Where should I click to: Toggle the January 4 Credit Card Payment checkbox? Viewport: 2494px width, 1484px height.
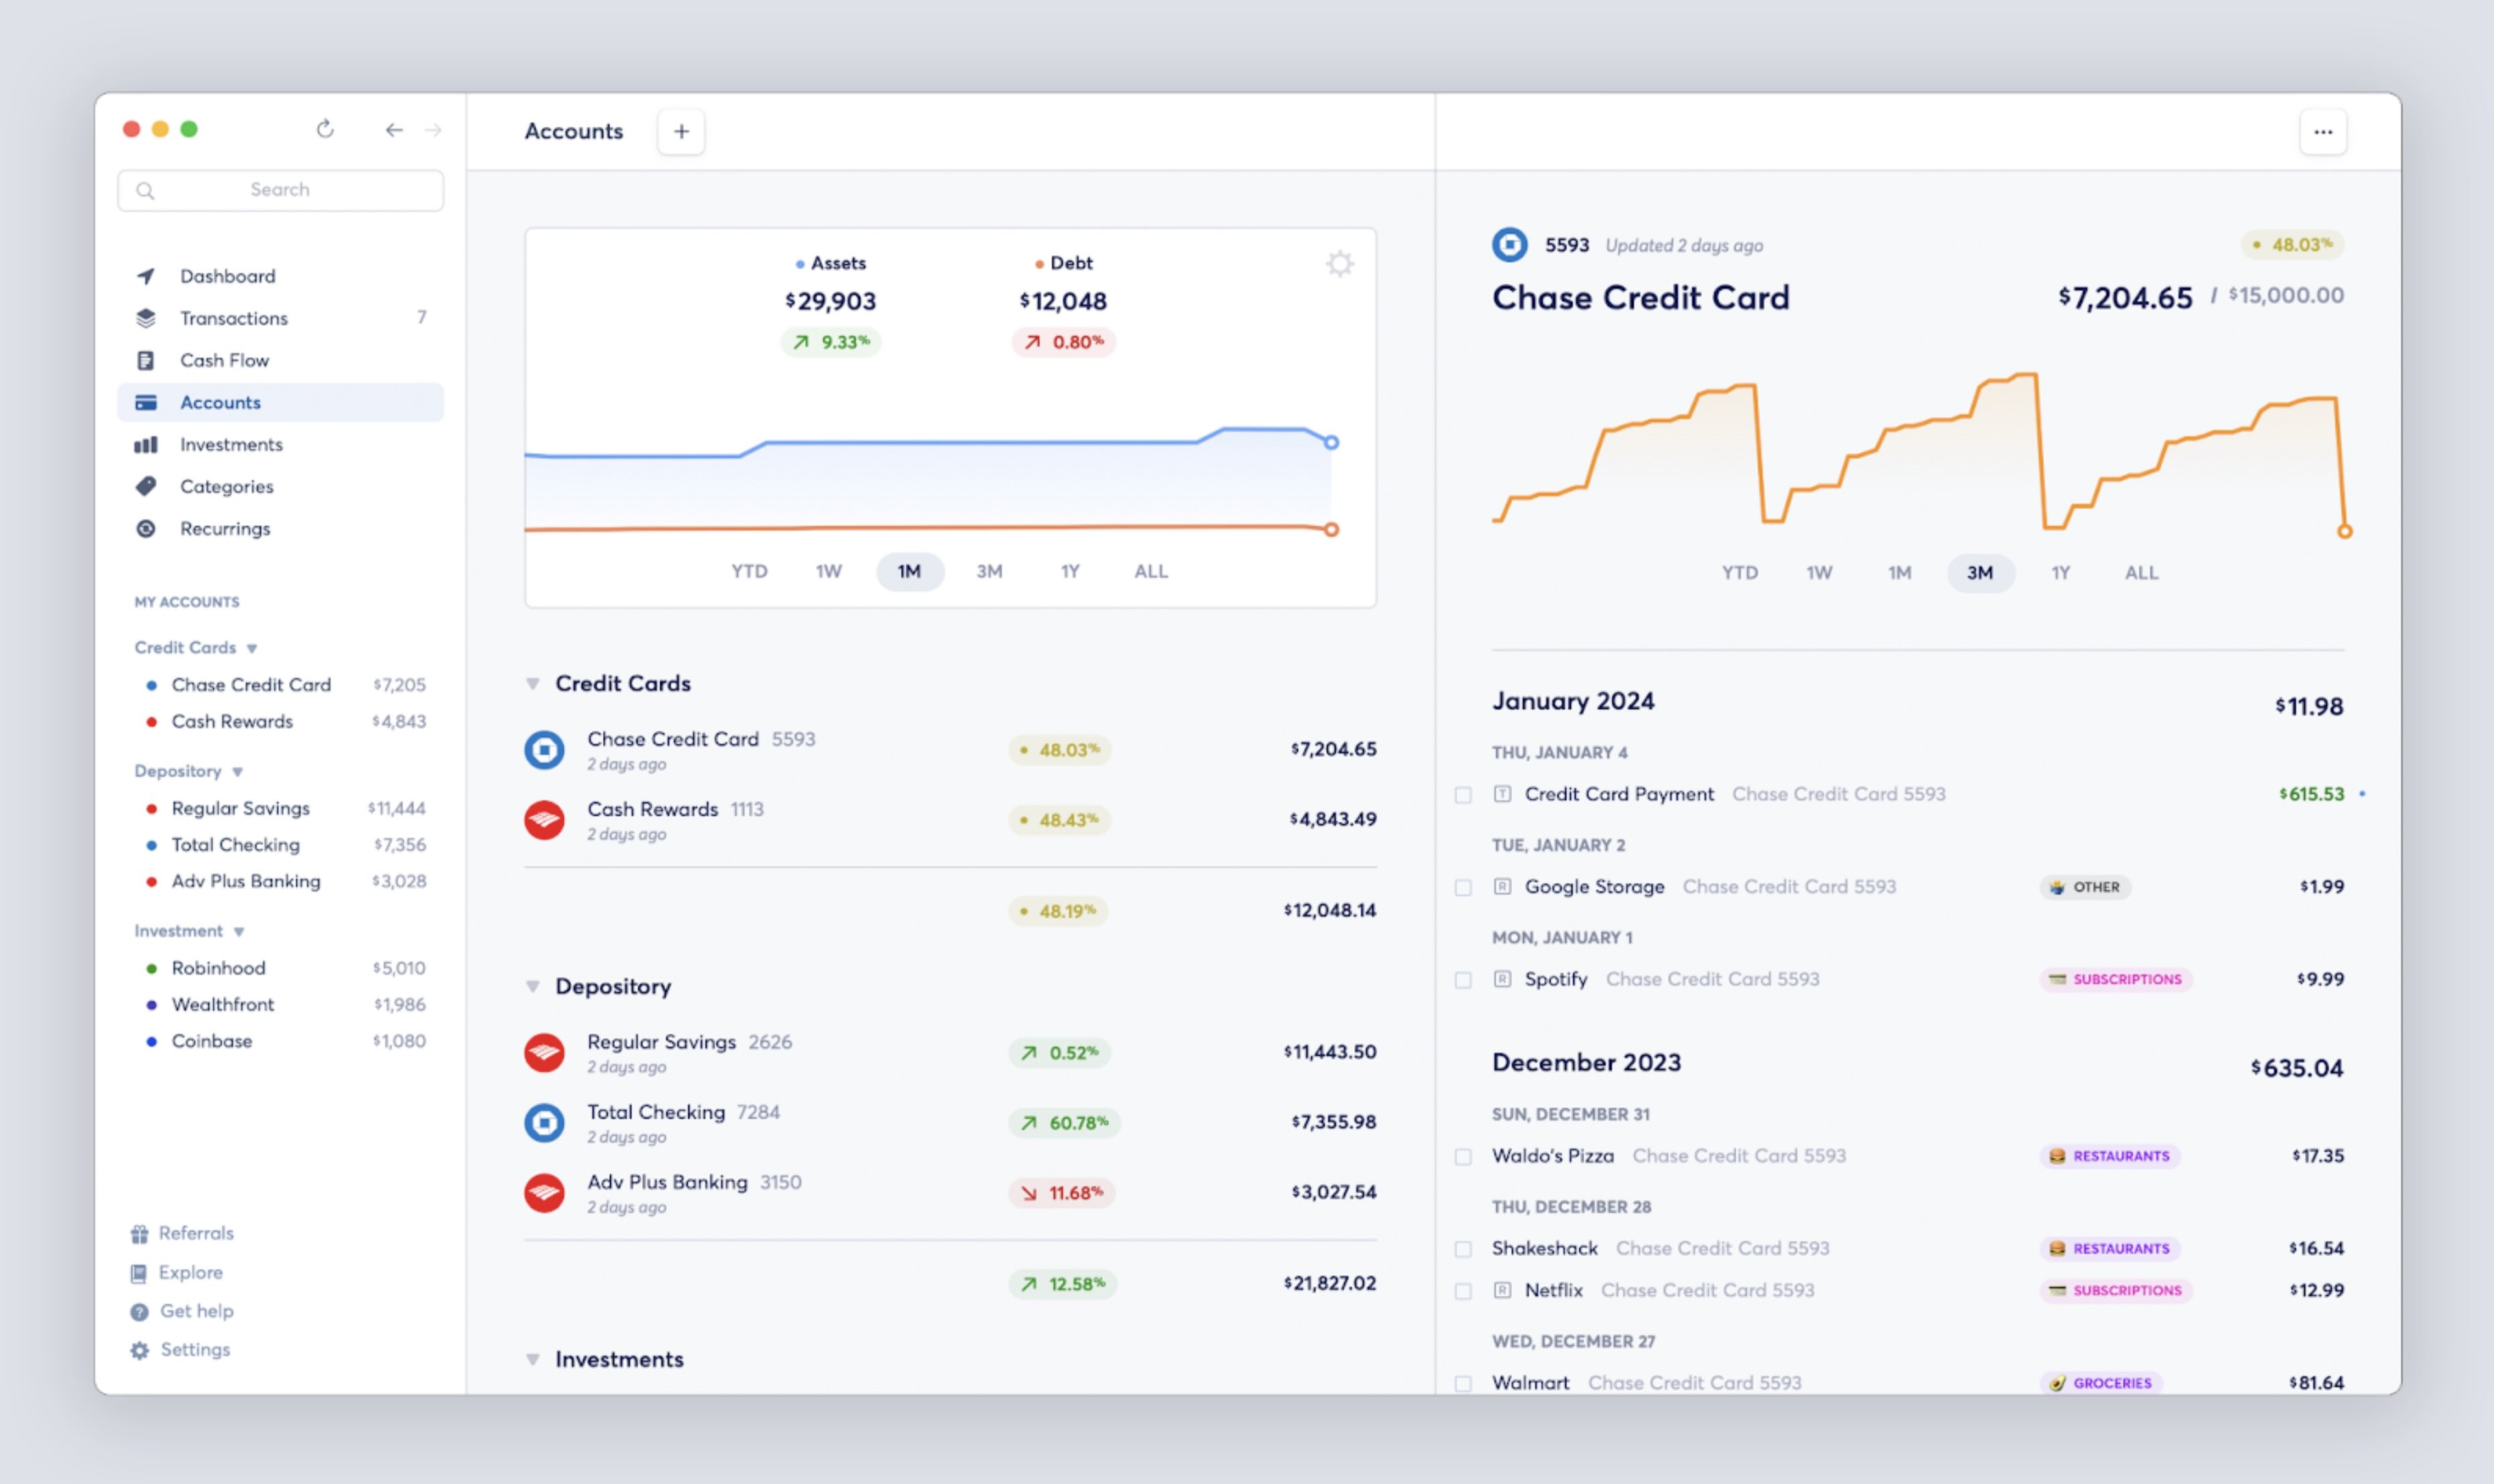point(1466,793)
